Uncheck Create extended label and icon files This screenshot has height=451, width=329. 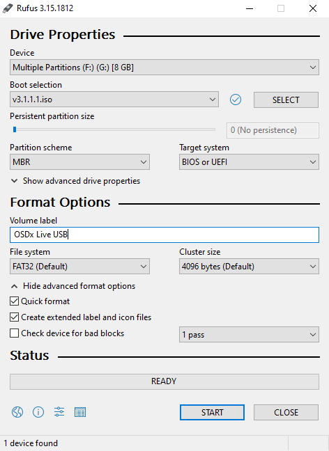click(x=14, y=317)
